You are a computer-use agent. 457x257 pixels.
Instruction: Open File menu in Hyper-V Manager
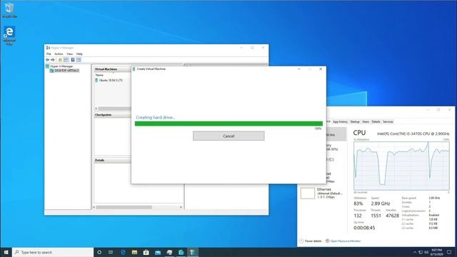coord(49,54)
